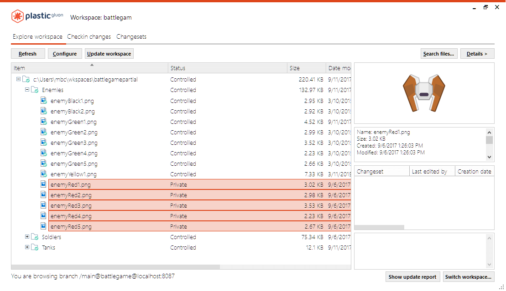Viewport: 506px width, 291px height.
Task: Collapse the battlegamepartial root node
Action: pyautogui.click(x=18, y=79)
